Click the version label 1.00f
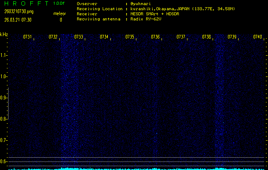 [x=59, y=3]
